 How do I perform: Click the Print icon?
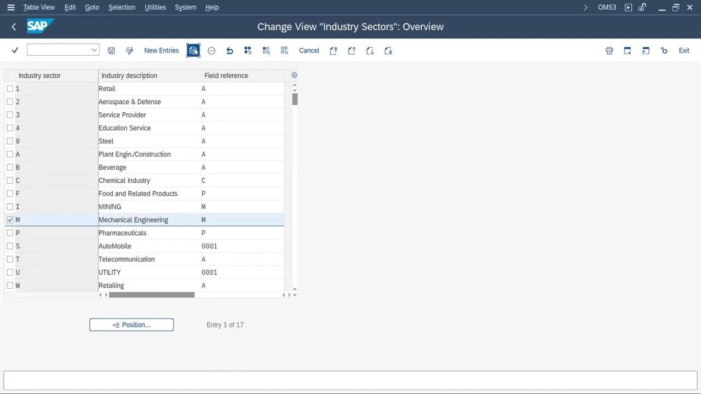[x=609, y=50]
